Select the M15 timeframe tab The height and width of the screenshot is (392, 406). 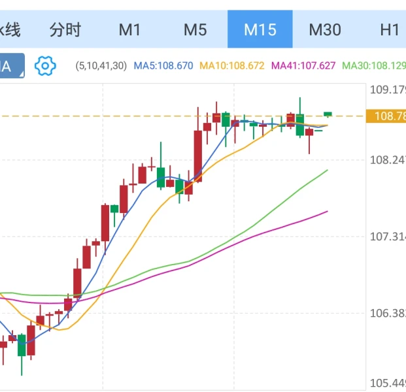coord(260,29)
